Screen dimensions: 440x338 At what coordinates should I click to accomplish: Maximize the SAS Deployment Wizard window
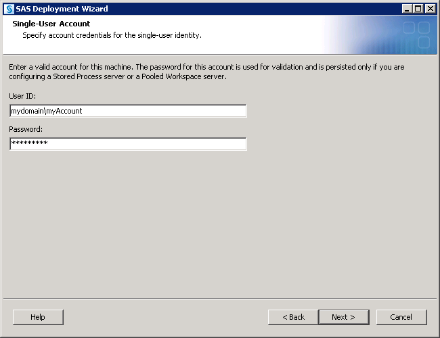[x=418, y=9]
